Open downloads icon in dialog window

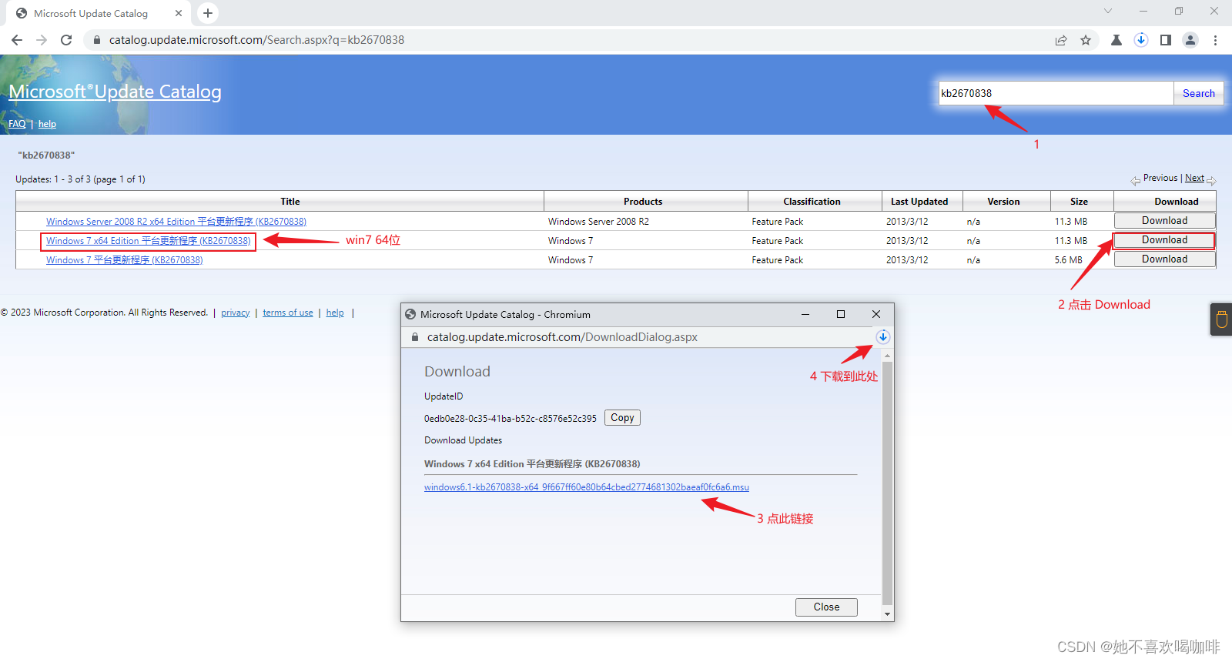tap(883, 337)
